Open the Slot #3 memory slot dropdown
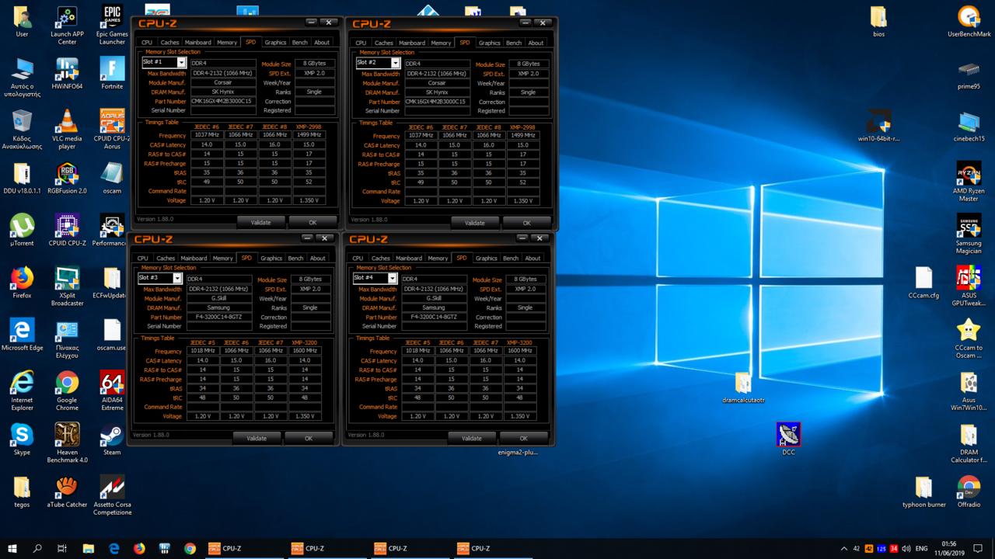Image resolution: width=995 pixels, height=559 pixels. (177, 278)
